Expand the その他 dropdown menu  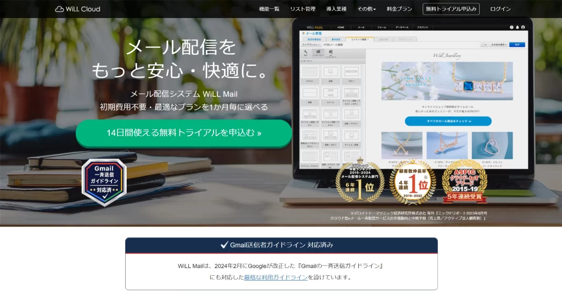tap(367, 9)
